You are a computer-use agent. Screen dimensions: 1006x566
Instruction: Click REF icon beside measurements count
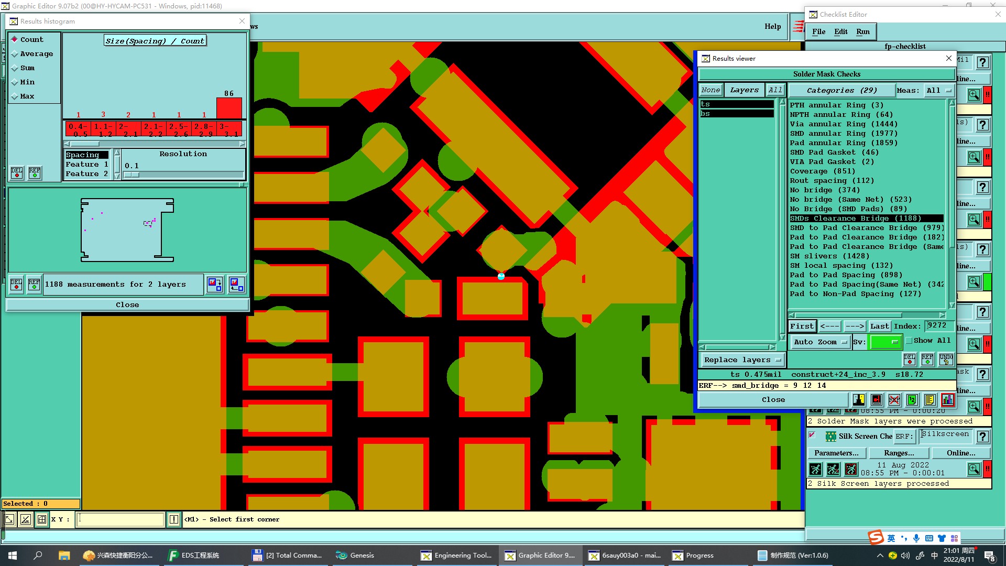click(34, 285)
